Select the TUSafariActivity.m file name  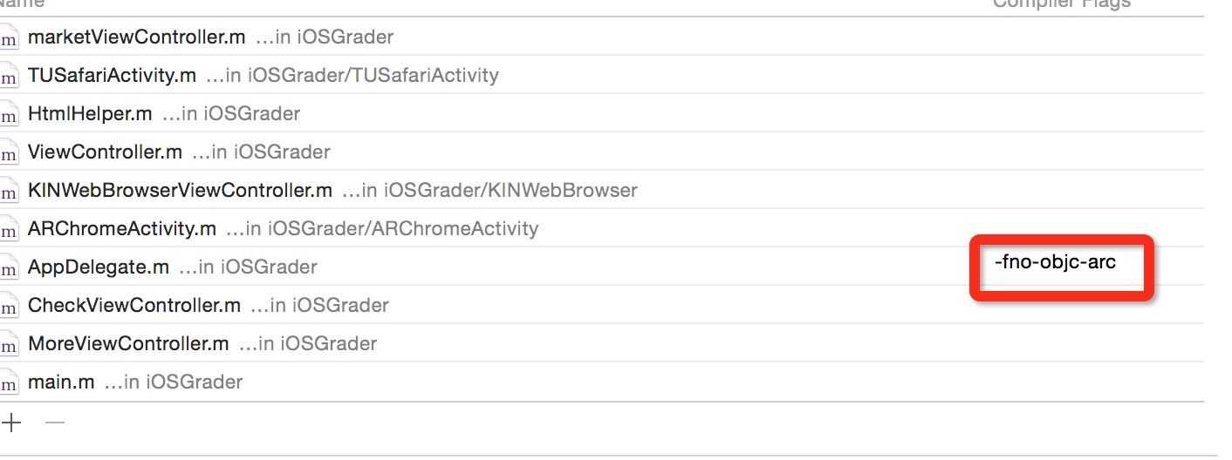[112, 75]
